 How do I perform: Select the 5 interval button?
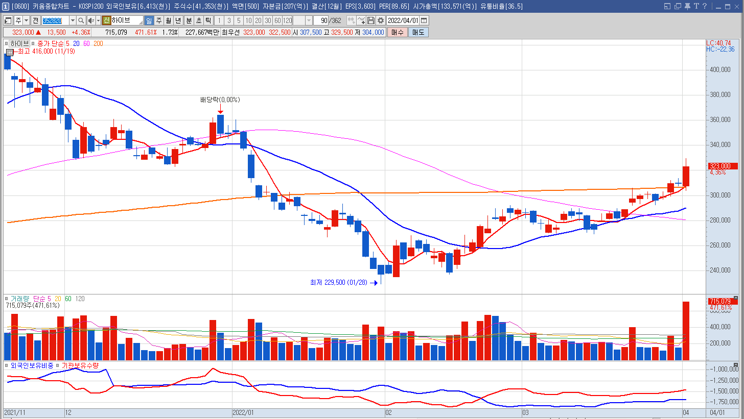[x=239, y=20]
